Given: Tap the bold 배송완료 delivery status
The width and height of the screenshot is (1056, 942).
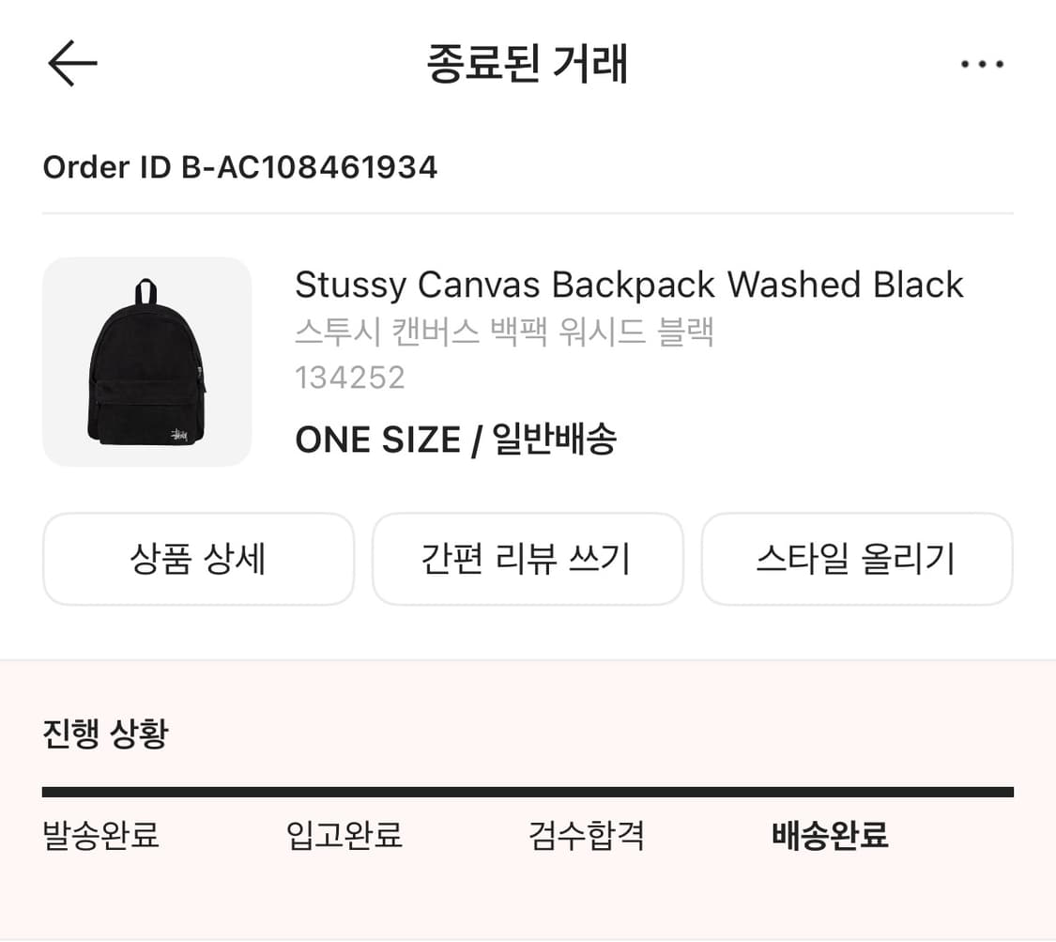Looking at the screenshot, I should [x=827, y=836].
